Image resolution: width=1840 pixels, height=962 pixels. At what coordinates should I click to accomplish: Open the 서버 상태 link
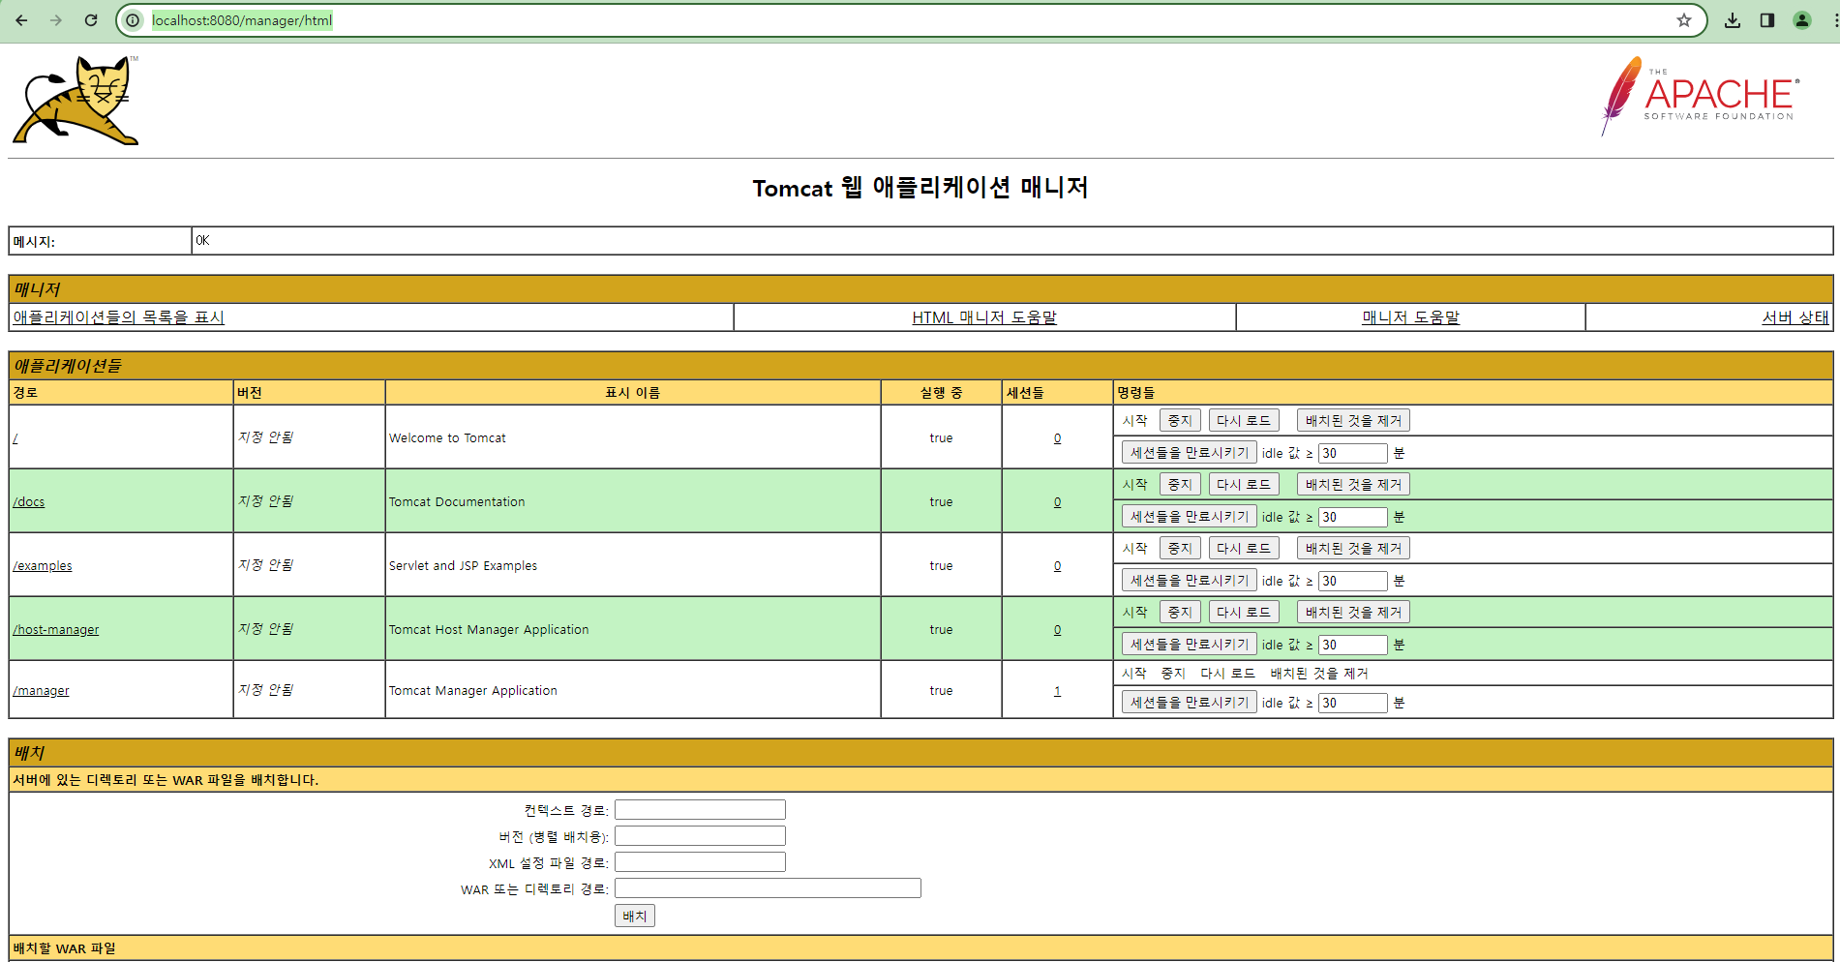point(1795,317)
